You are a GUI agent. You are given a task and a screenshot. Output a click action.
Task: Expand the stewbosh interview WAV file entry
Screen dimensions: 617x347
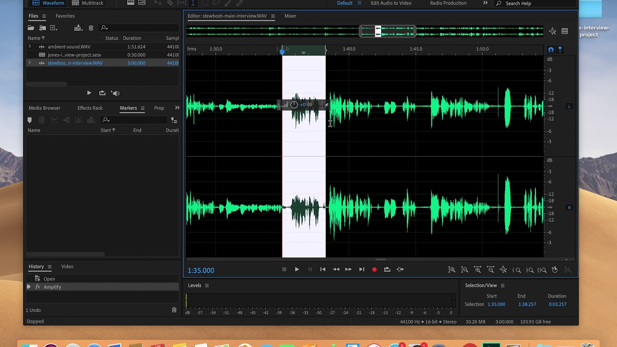30,63
